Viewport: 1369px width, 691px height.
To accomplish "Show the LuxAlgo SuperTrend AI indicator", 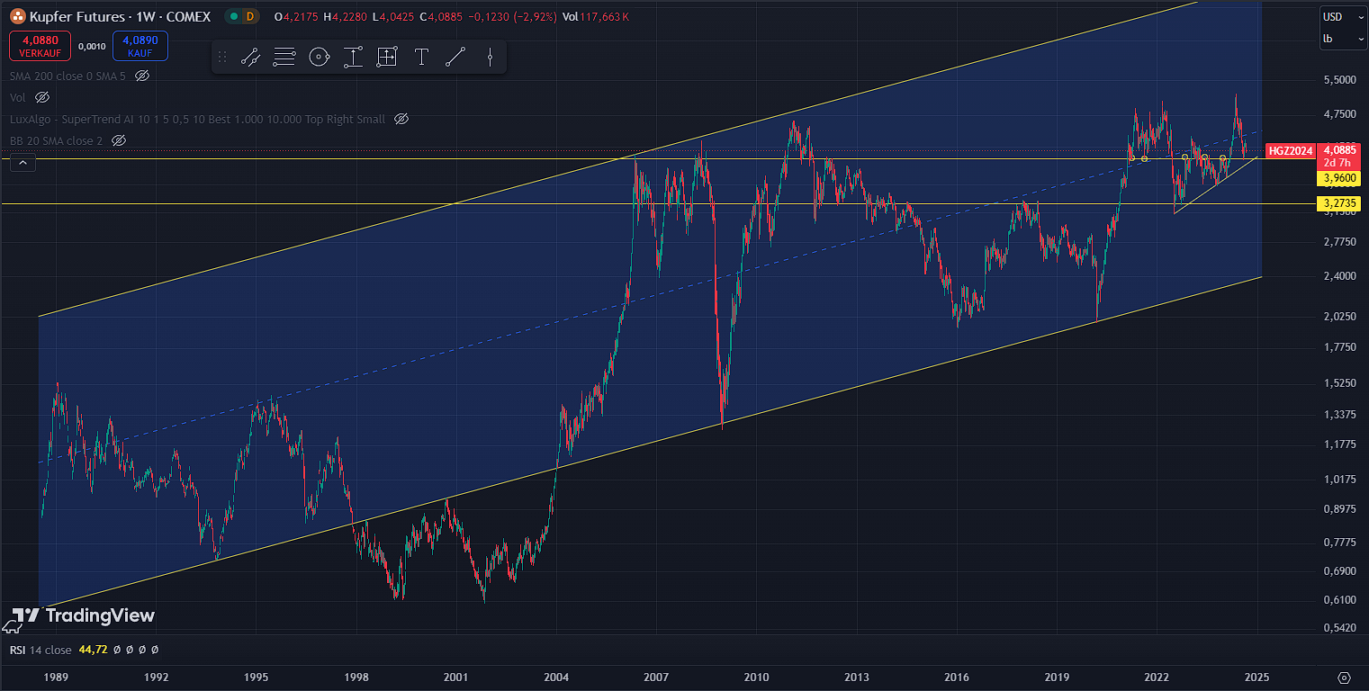I will (401, 119).
